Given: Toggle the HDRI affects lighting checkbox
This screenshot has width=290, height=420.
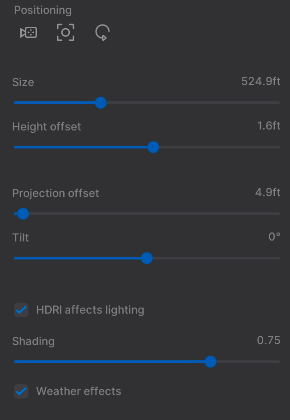Looking at the screenshot, I should [21, 310].
